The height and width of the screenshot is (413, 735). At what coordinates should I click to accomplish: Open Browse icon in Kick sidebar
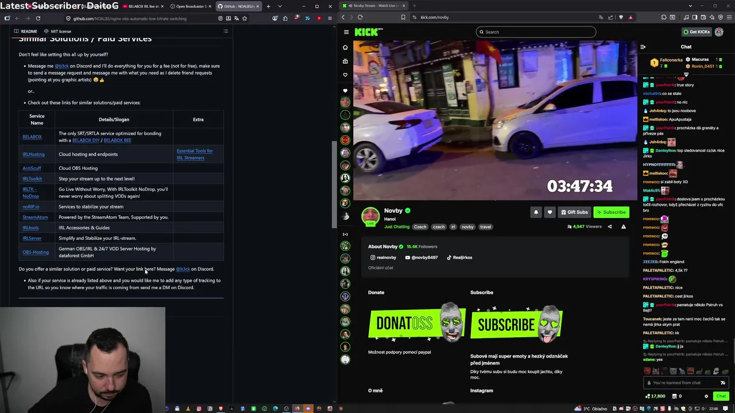click(x=345, y=61)
